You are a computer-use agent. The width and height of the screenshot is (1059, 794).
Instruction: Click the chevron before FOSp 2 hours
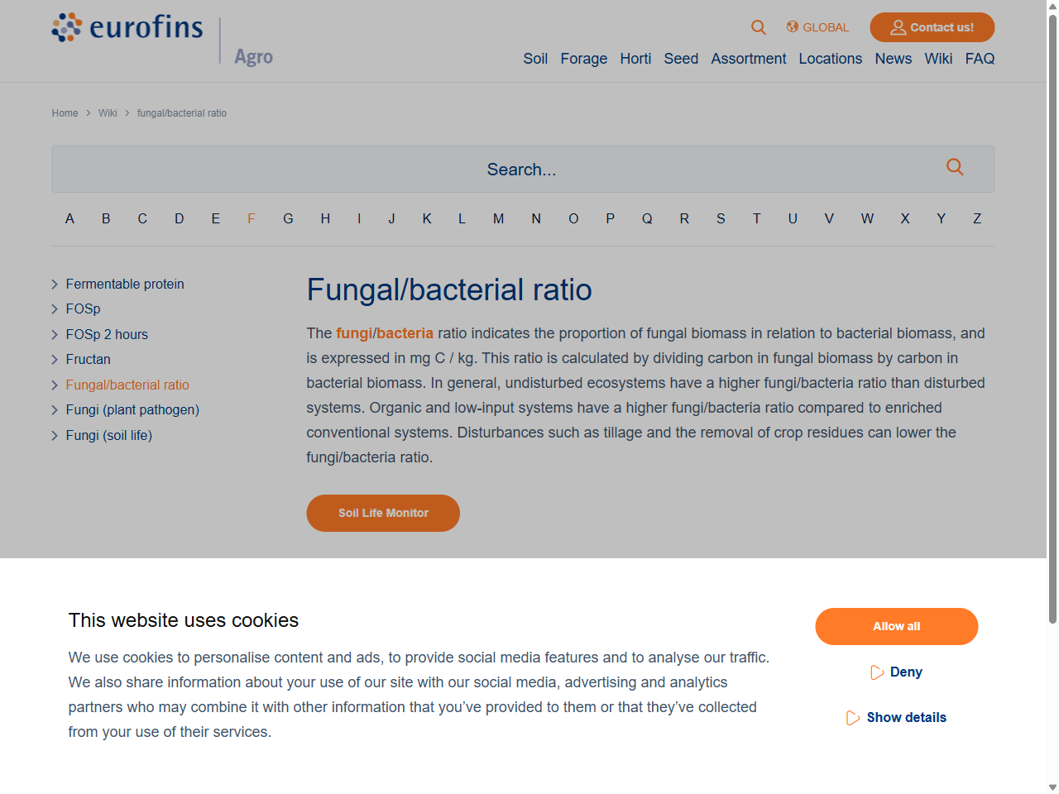point(55,335)
